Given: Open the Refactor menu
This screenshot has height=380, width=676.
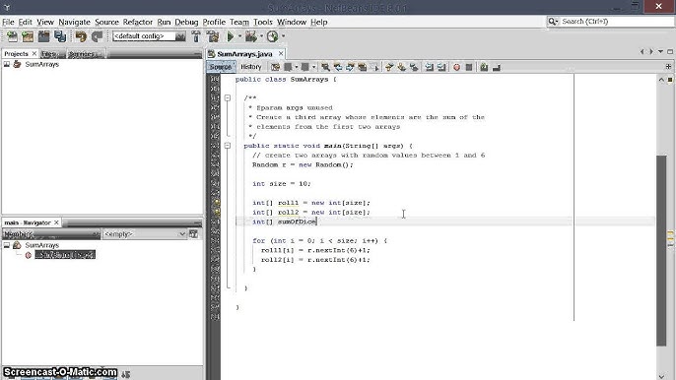Looking at the screenshot, I should 138,22.
